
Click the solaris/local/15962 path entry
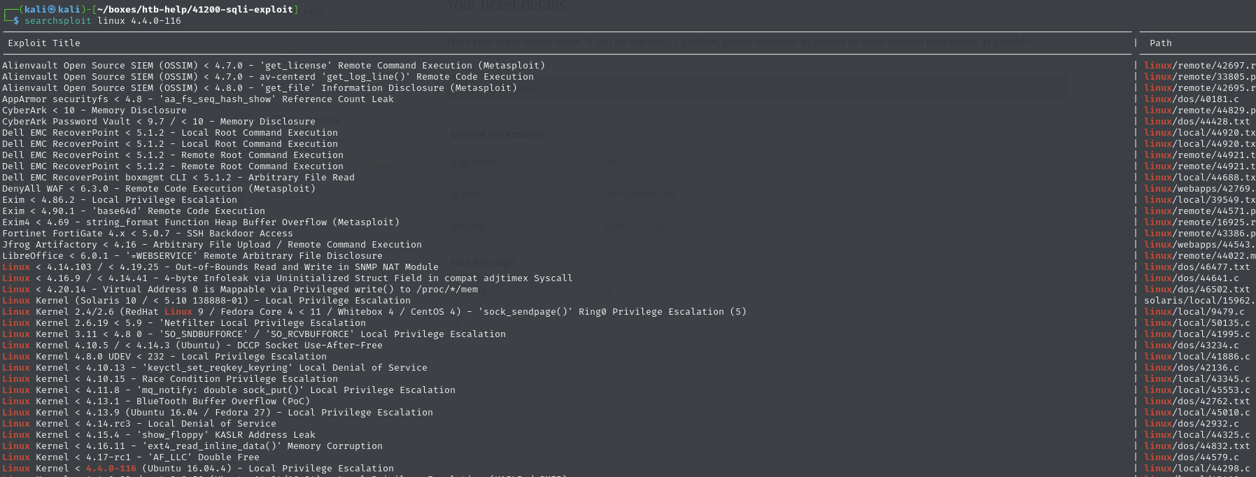[1199, 301]
